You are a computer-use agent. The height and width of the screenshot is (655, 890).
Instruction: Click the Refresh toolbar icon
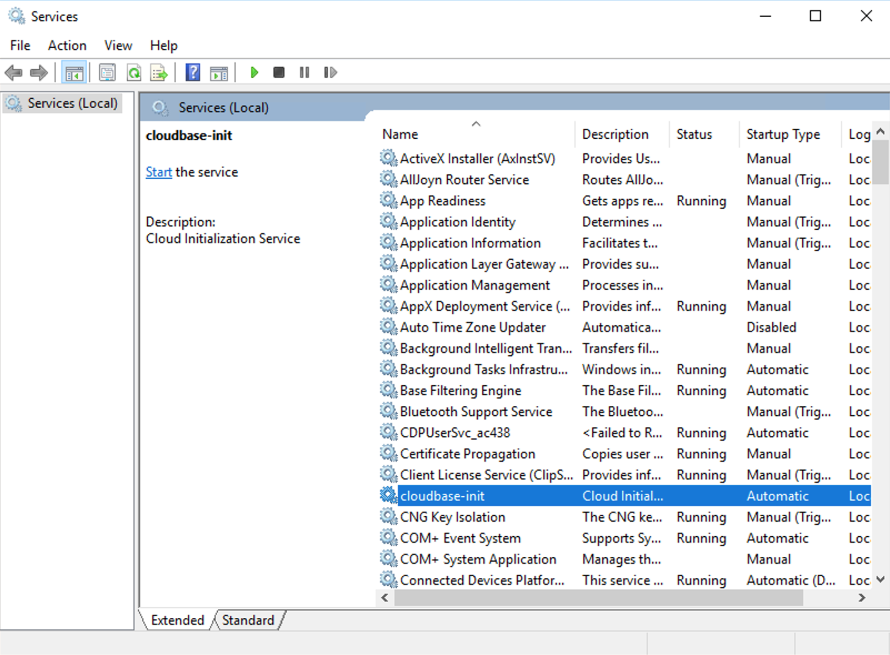point(134,73)
